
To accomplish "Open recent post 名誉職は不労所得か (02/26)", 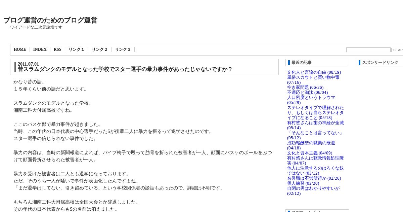I will (x=314, y=178).
